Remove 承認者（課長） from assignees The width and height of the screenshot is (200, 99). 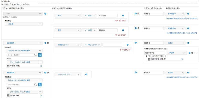(x=41, y=96)
